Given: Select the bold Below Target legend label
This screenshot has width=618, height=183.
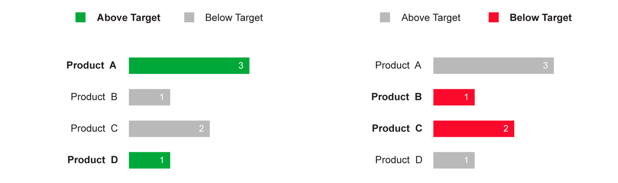Looking at the screenshot, I should (x=540, y=18).
